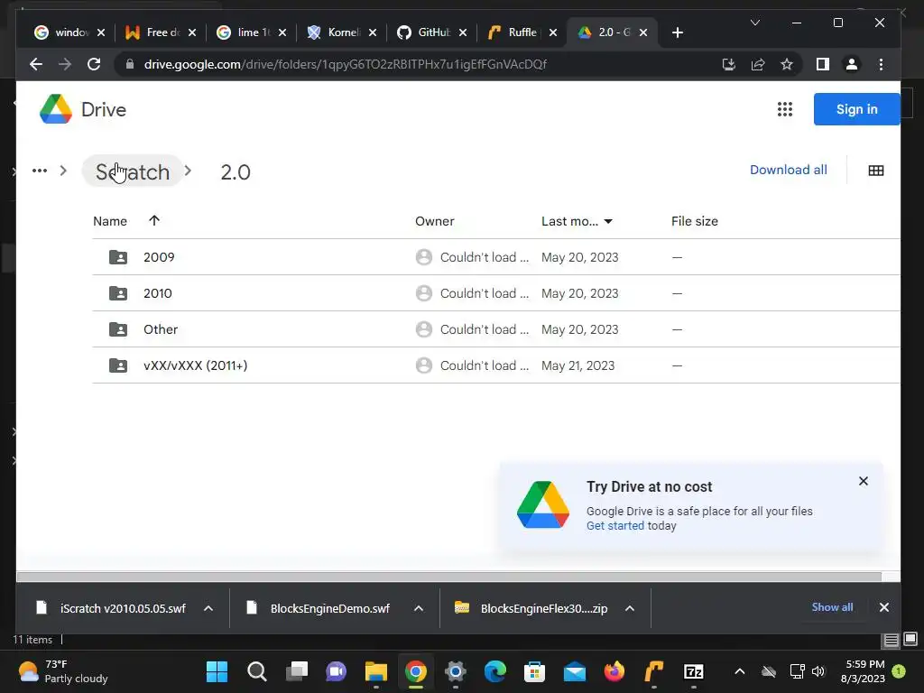Switch to the Ruffle tab
The image size is (924, 693).
(522, 32)
